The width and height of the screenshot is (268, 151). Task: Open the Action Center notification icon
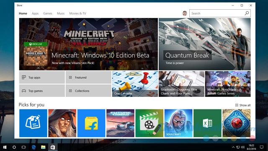261,147
